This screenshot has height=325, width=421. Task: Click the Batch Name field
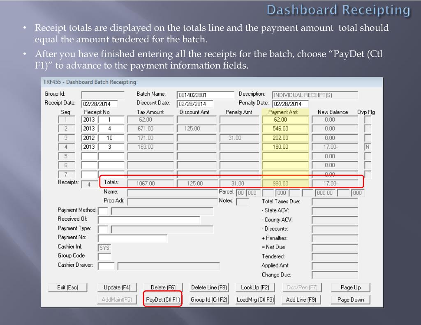click(206, 95)
